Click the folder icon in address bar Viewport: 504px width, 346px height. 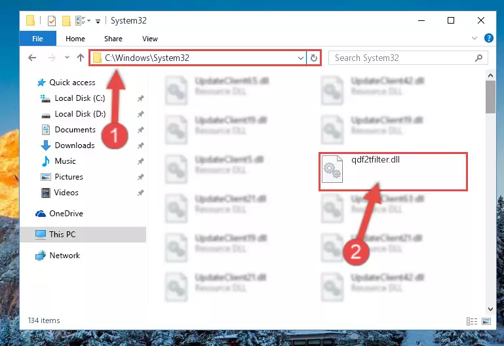[x=97, y=58]
